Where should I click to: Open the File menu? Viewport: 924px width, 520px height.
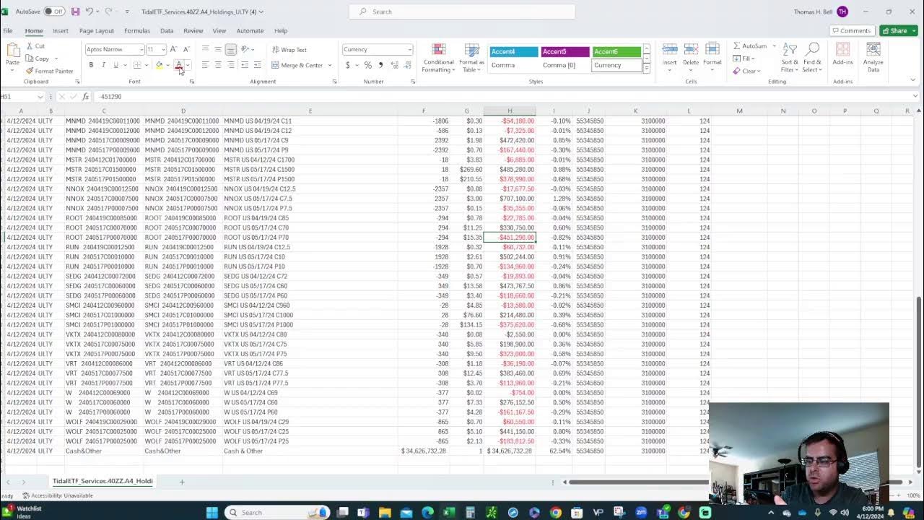pyautogui.click(x=7, y=31)
